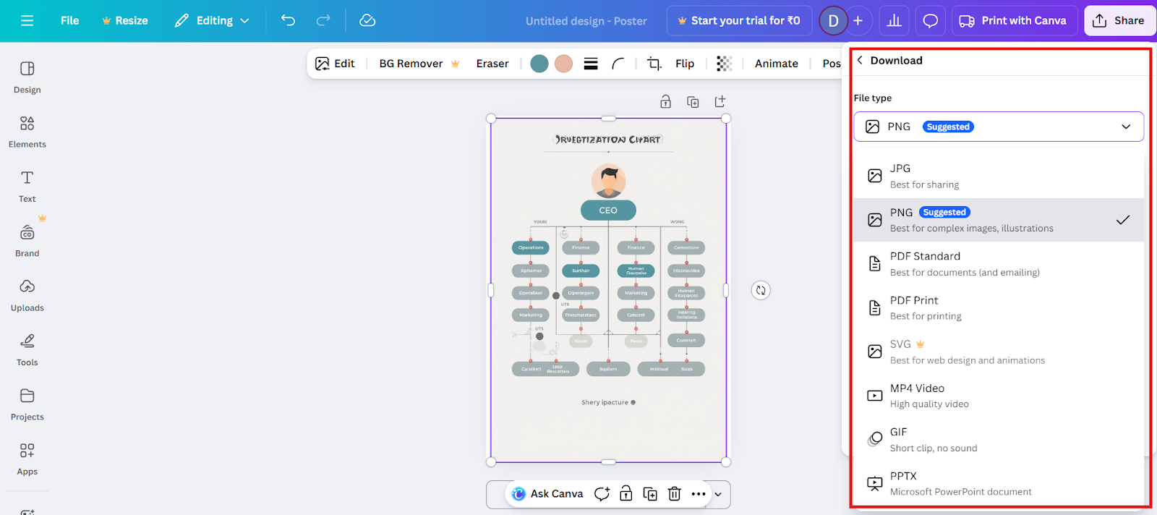Open the Tools panel

pyautogui.click(x=27, y=350)
